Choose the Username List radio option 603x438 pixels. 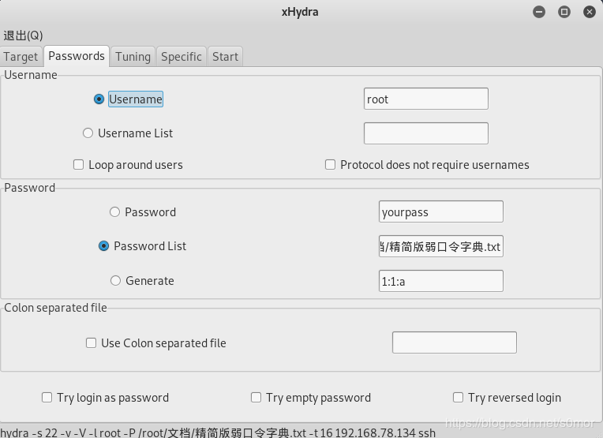tap(88, 133)
